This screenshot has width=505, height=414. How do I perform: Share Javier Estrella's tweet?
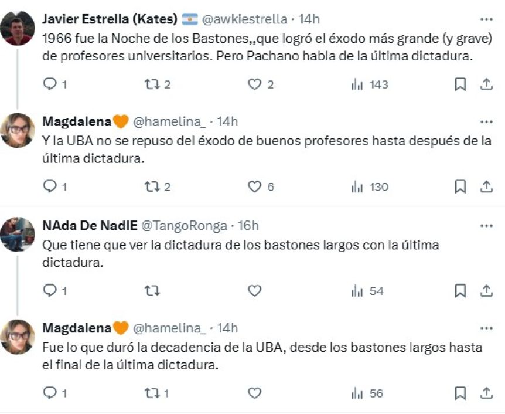486,84
